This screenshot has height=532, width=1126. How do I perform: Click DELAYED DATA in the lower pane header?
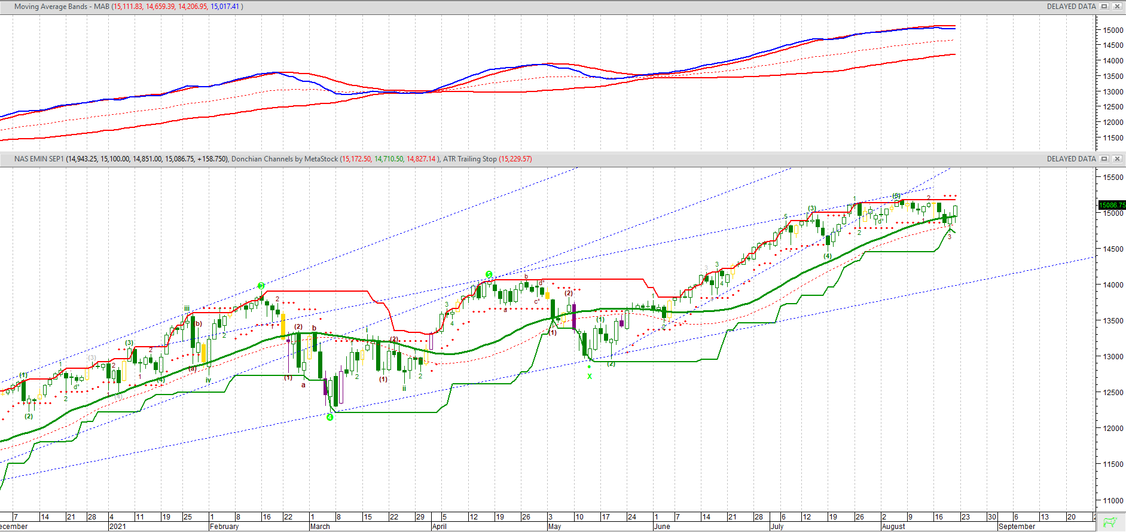(x=1071, y=159)
